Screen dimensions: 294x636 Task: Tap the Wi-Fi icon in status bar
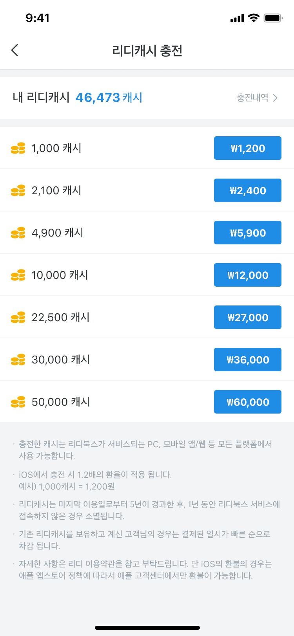click(254, 18)
